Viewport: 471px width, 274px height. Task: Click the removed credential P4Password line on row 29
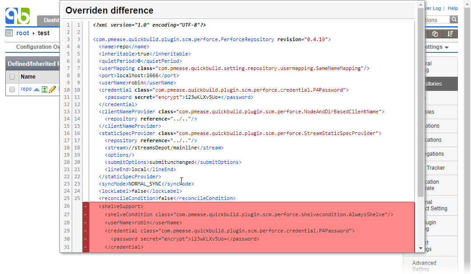[230, 230]
